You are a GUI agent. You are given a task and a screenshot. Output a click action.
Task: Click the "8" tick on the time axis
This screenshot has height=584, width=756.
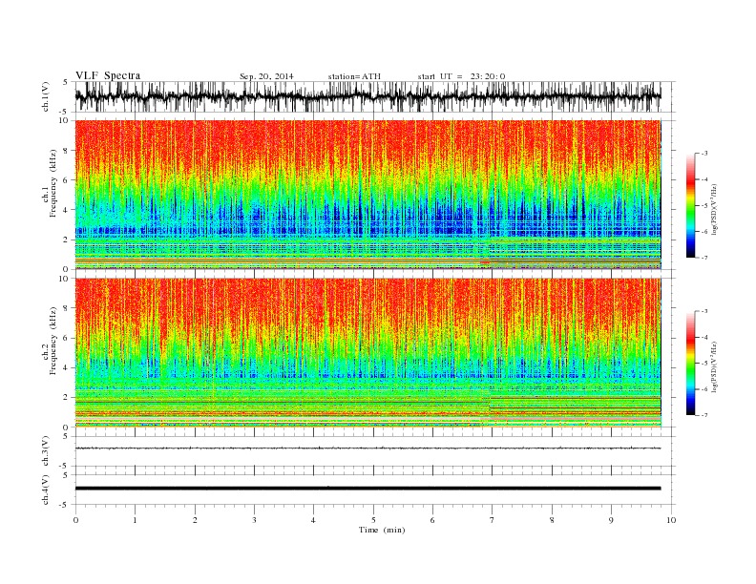[552, 520]
